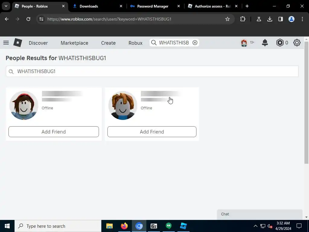
Task: Switch to the Authorize access tab
Action: [x=212, y=6]
